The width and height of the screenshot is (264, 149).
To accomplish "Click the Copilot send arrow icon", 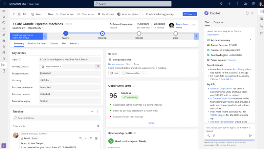I will pyautogui.click(x=250, y=136).
